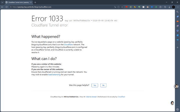Click the address bar URL field

tap(62, 7)
